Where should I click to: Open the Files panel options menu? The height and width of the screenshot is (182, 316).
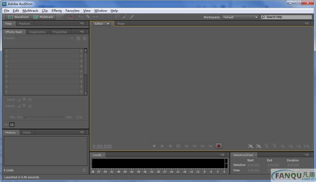pyautogui.click(x=82, y=23)
